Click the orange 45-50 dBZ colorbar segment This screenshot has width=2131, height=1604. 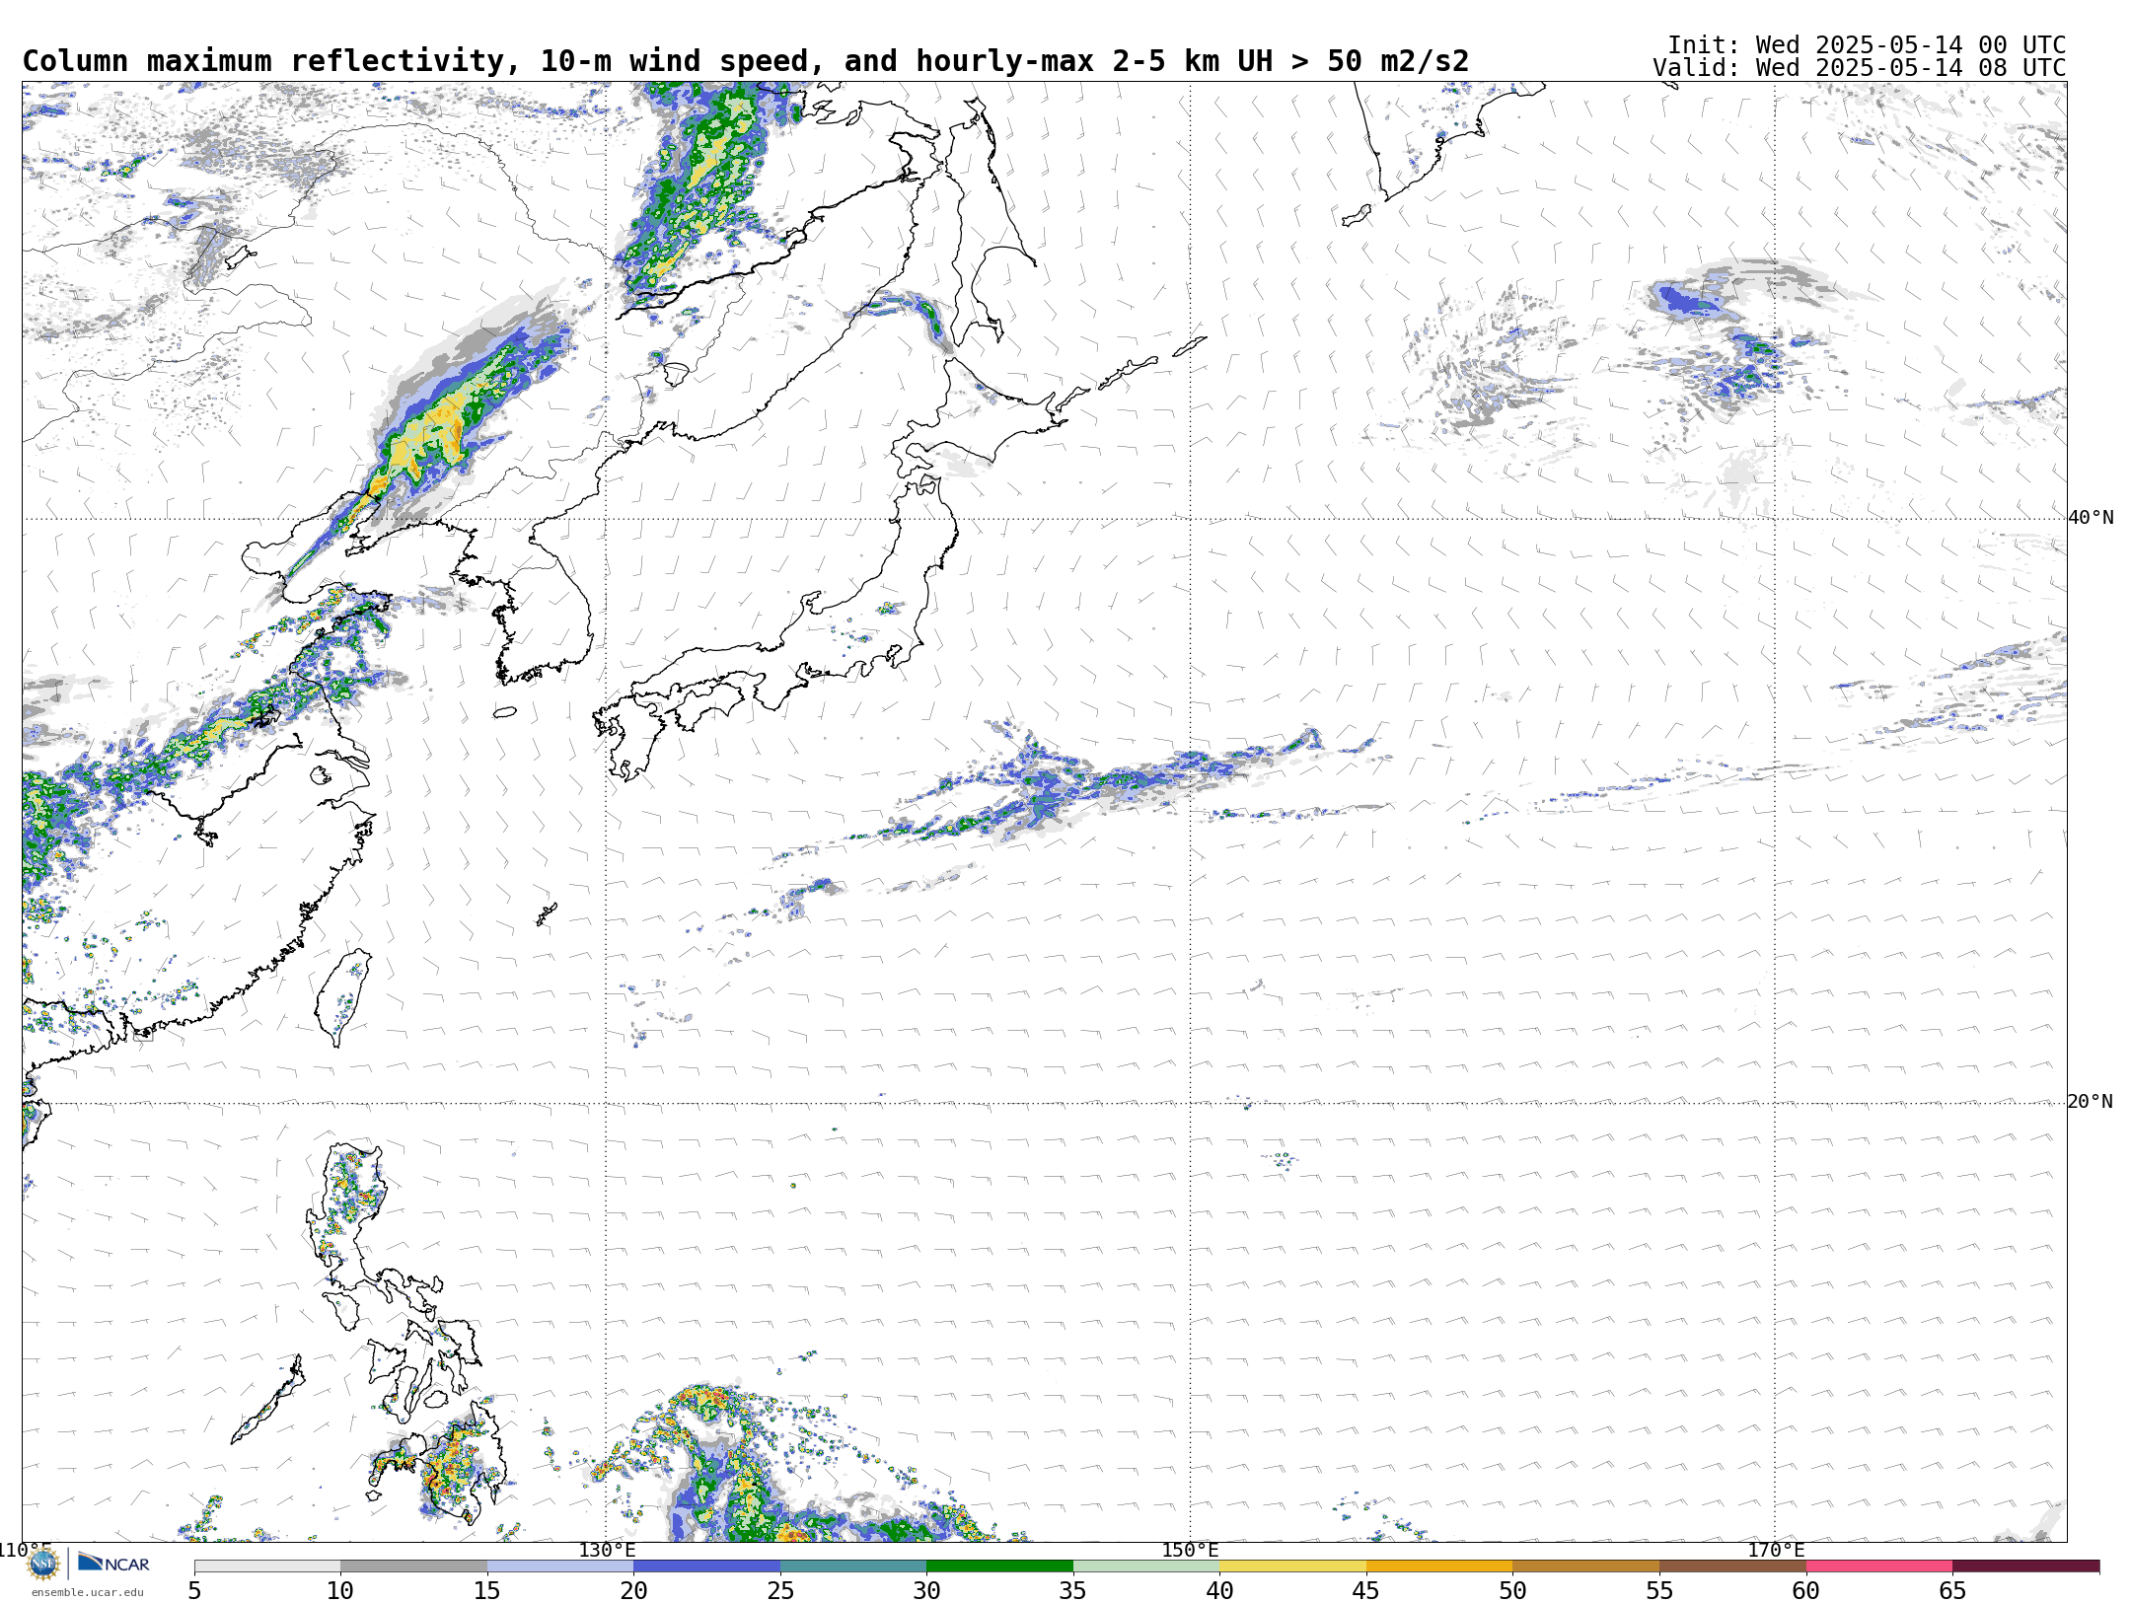pos(1439,1567)
